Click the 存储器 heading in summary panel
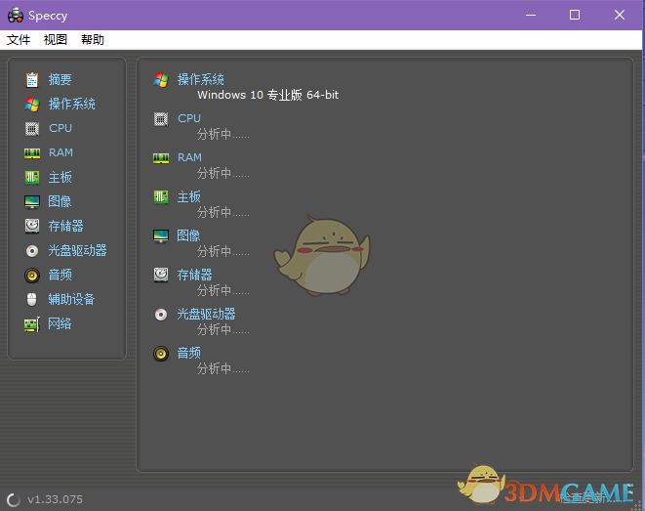645x511 pixels. (194, 275)
